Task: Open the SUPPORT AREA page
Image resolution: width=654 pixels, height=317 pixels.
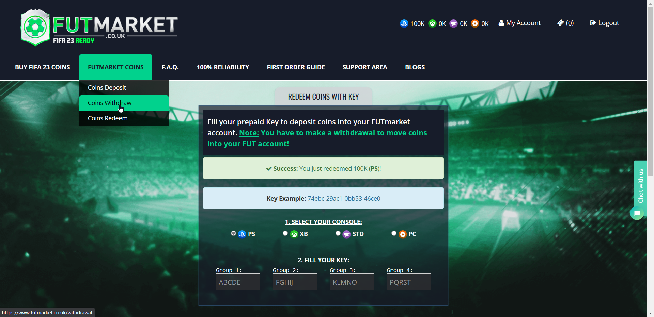Action: [x=365, y=67]
